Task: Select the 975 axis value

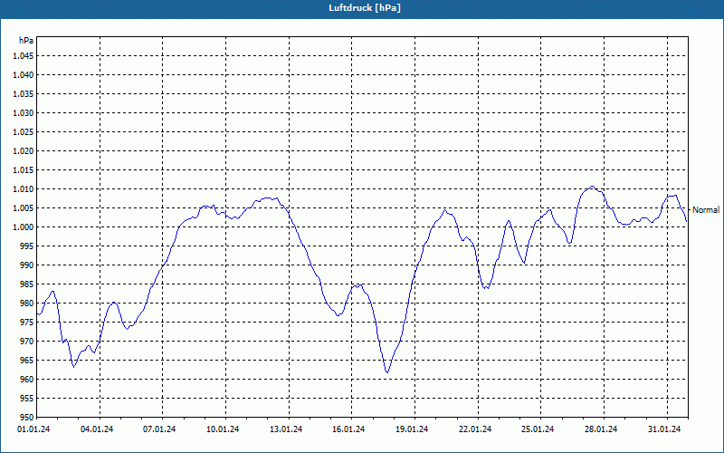Action: tap(27, 323)
